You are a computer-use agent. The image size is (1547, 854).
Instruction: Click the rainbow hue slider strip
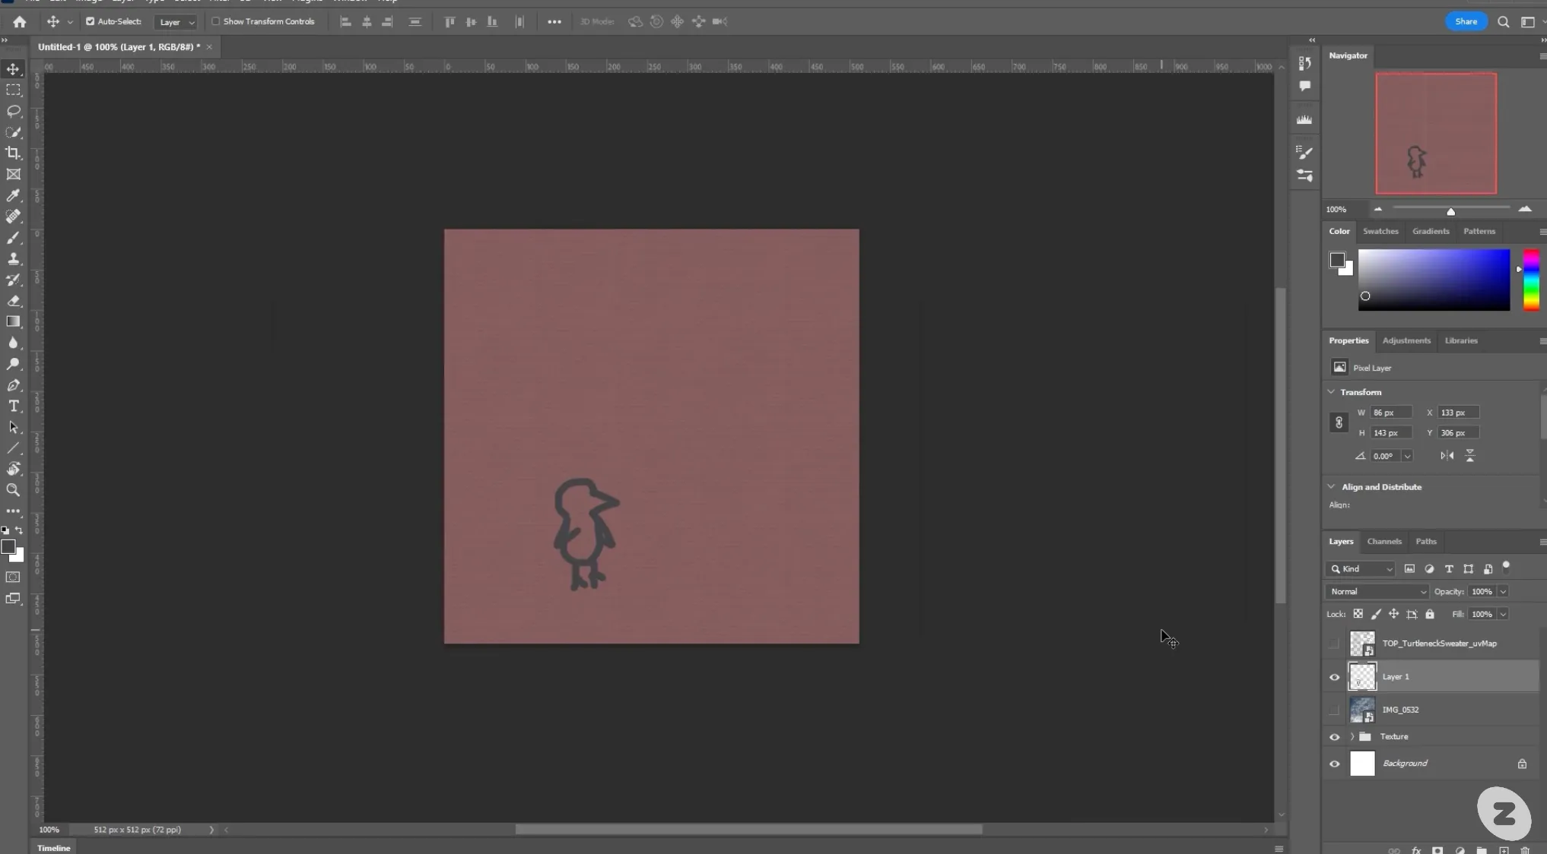[1531, 280]
